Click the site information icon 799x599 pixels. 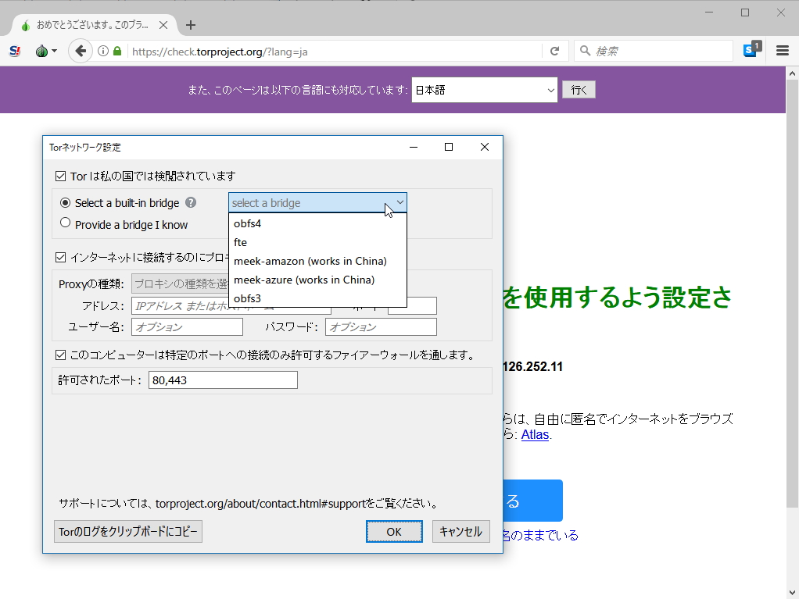(103, 50)
